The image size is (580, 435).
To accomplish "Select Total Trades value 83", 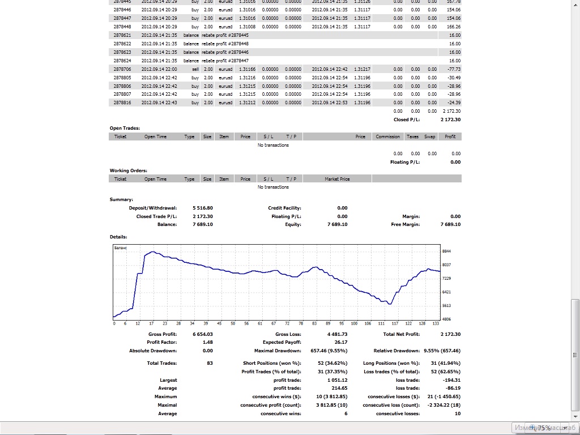I will (210, 363).
